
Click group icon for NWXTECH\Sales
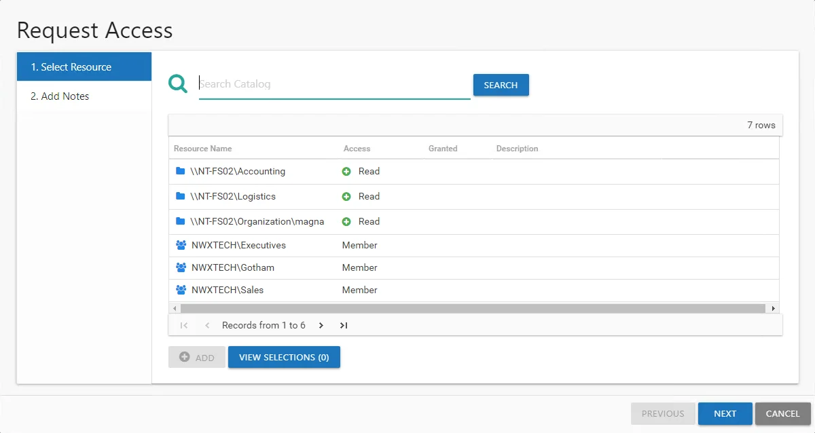click(x=181, y=290)
